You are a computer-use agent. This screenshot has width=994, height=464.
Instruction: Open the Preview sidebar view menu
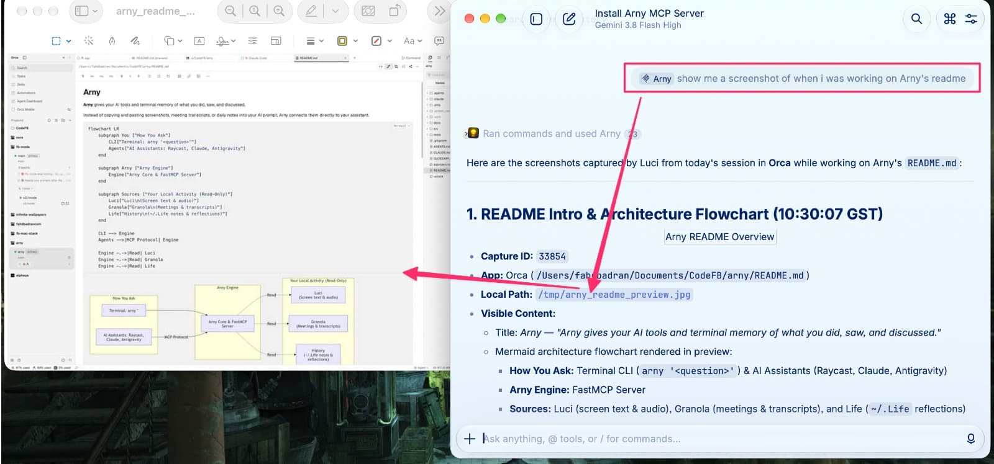point(86,11)
